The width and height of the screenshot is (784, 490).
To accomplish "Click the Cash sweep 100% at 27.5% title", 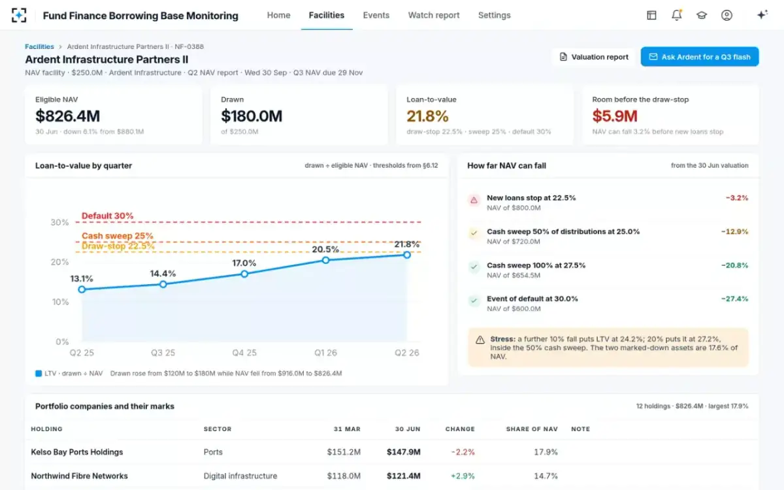I will 536,265.
